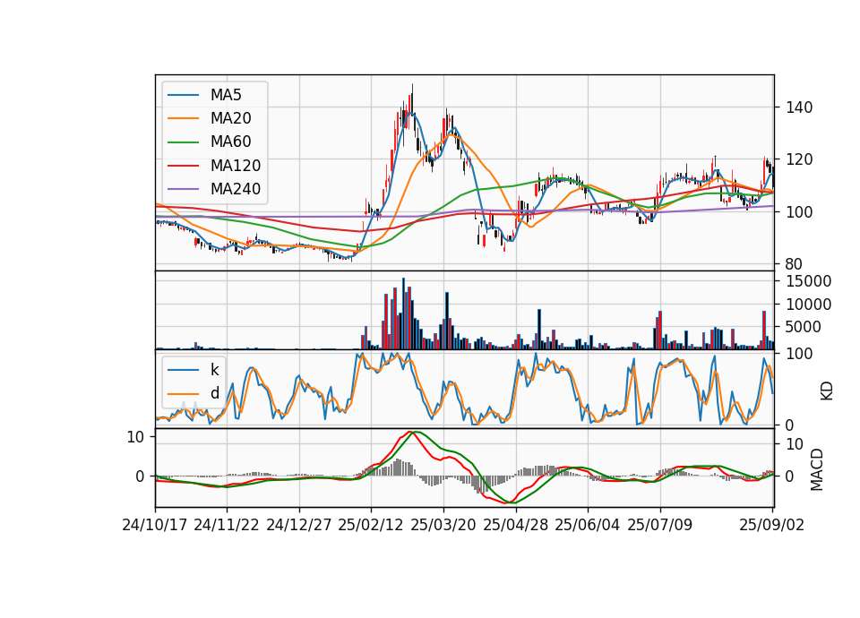Click the 5000 volume axis value

804,328
